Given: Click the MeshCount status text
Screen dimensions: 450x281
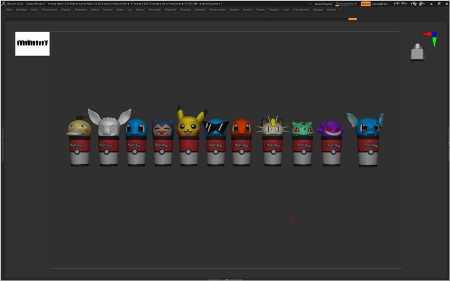Looking at the screenshot, I should click(211, 4).
